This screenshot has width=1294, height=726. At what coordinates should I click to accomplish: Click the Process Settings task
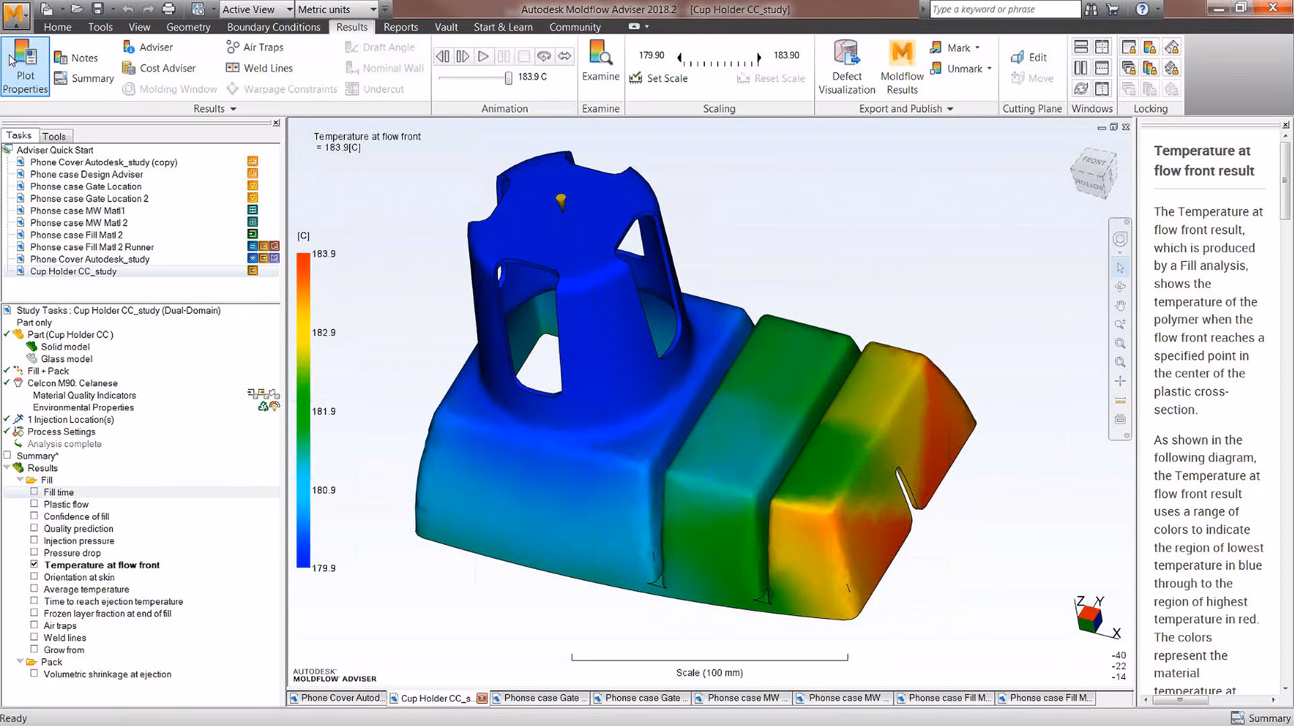click(x=61, y=432)
